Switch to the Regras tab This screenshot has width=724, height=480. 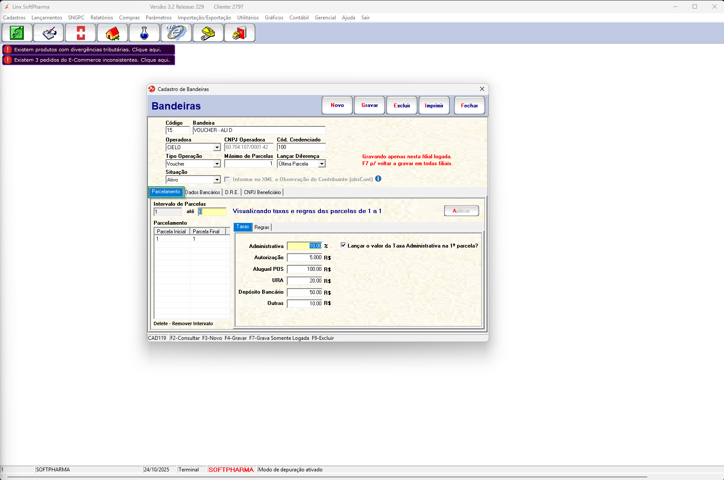click(x=262, y=227)
